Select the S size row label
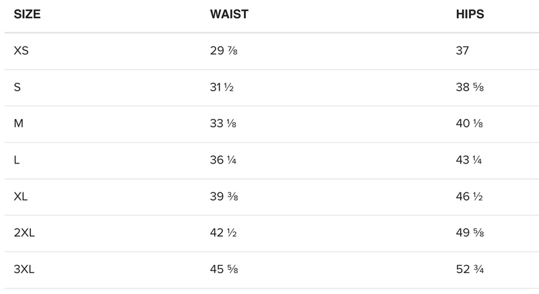Viewport: 539px width, 294px height. [x=18, y=87]
